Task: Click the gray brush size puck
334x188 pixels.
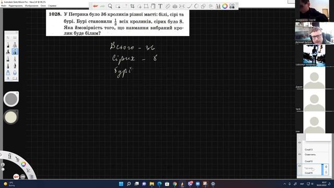Action: coord(11,99)
